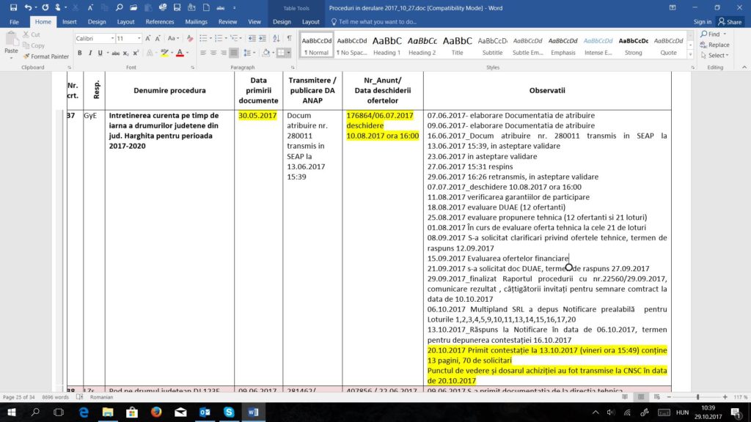Open Firefox from the Windows taskbar
Screen dimensions: 751x422
[x=155, y=412]
